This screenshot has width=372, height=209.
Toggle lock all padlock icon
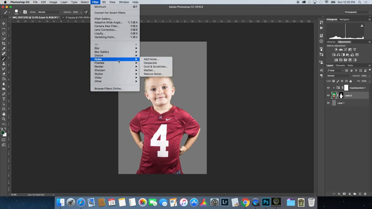[350, 81]
